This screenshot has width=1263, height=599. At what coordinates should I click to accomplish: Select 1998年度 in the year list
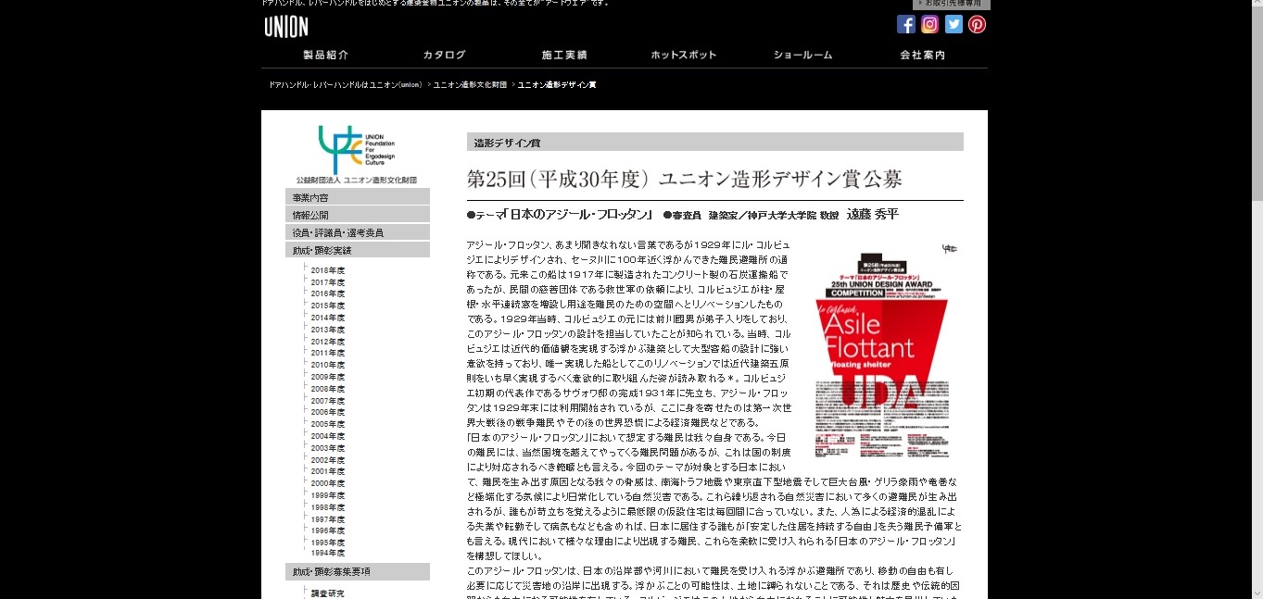[328, 507]
